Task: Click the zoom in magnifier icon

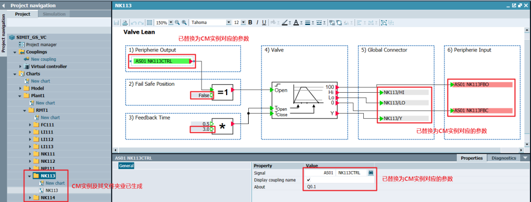Action: pyautogui.click(x=184, y=23)
